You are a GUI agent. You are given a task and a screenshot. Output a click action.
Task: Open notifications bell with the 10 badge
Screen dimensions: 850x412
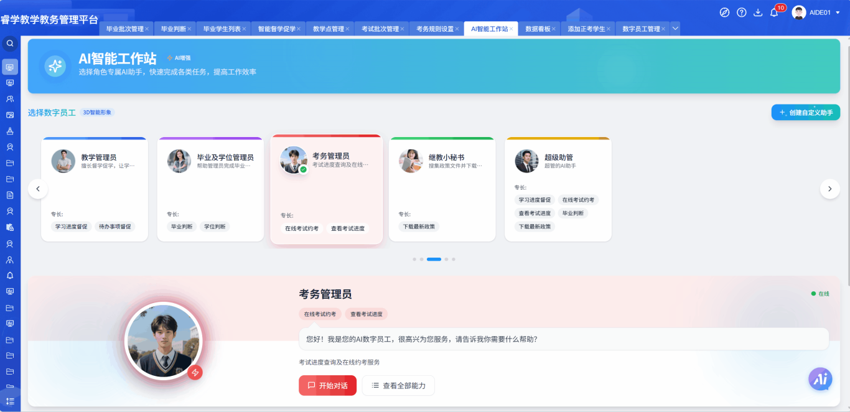tap(774, 12)
